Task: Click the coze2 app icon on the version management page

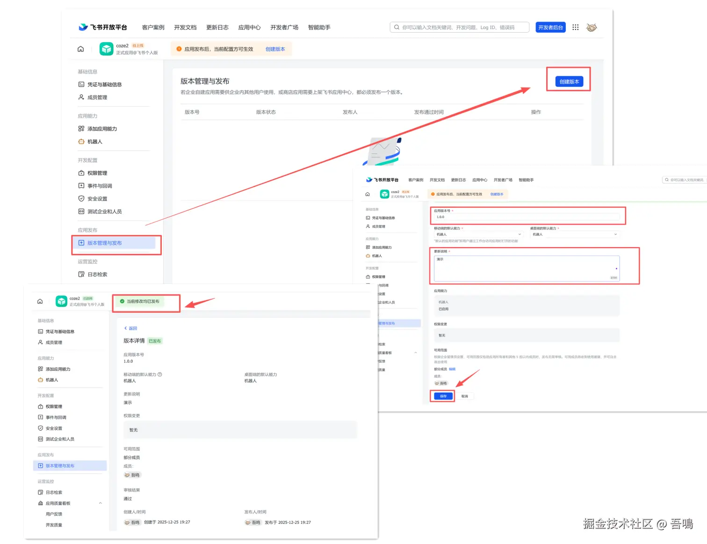Action: (x=107, y=49)
